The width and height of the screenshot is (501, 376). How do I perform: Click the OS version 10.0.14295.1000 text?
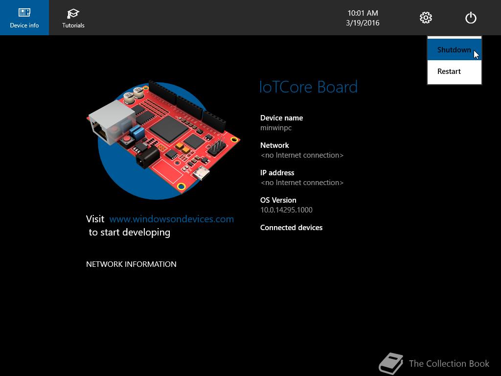[x=286, y=210]
